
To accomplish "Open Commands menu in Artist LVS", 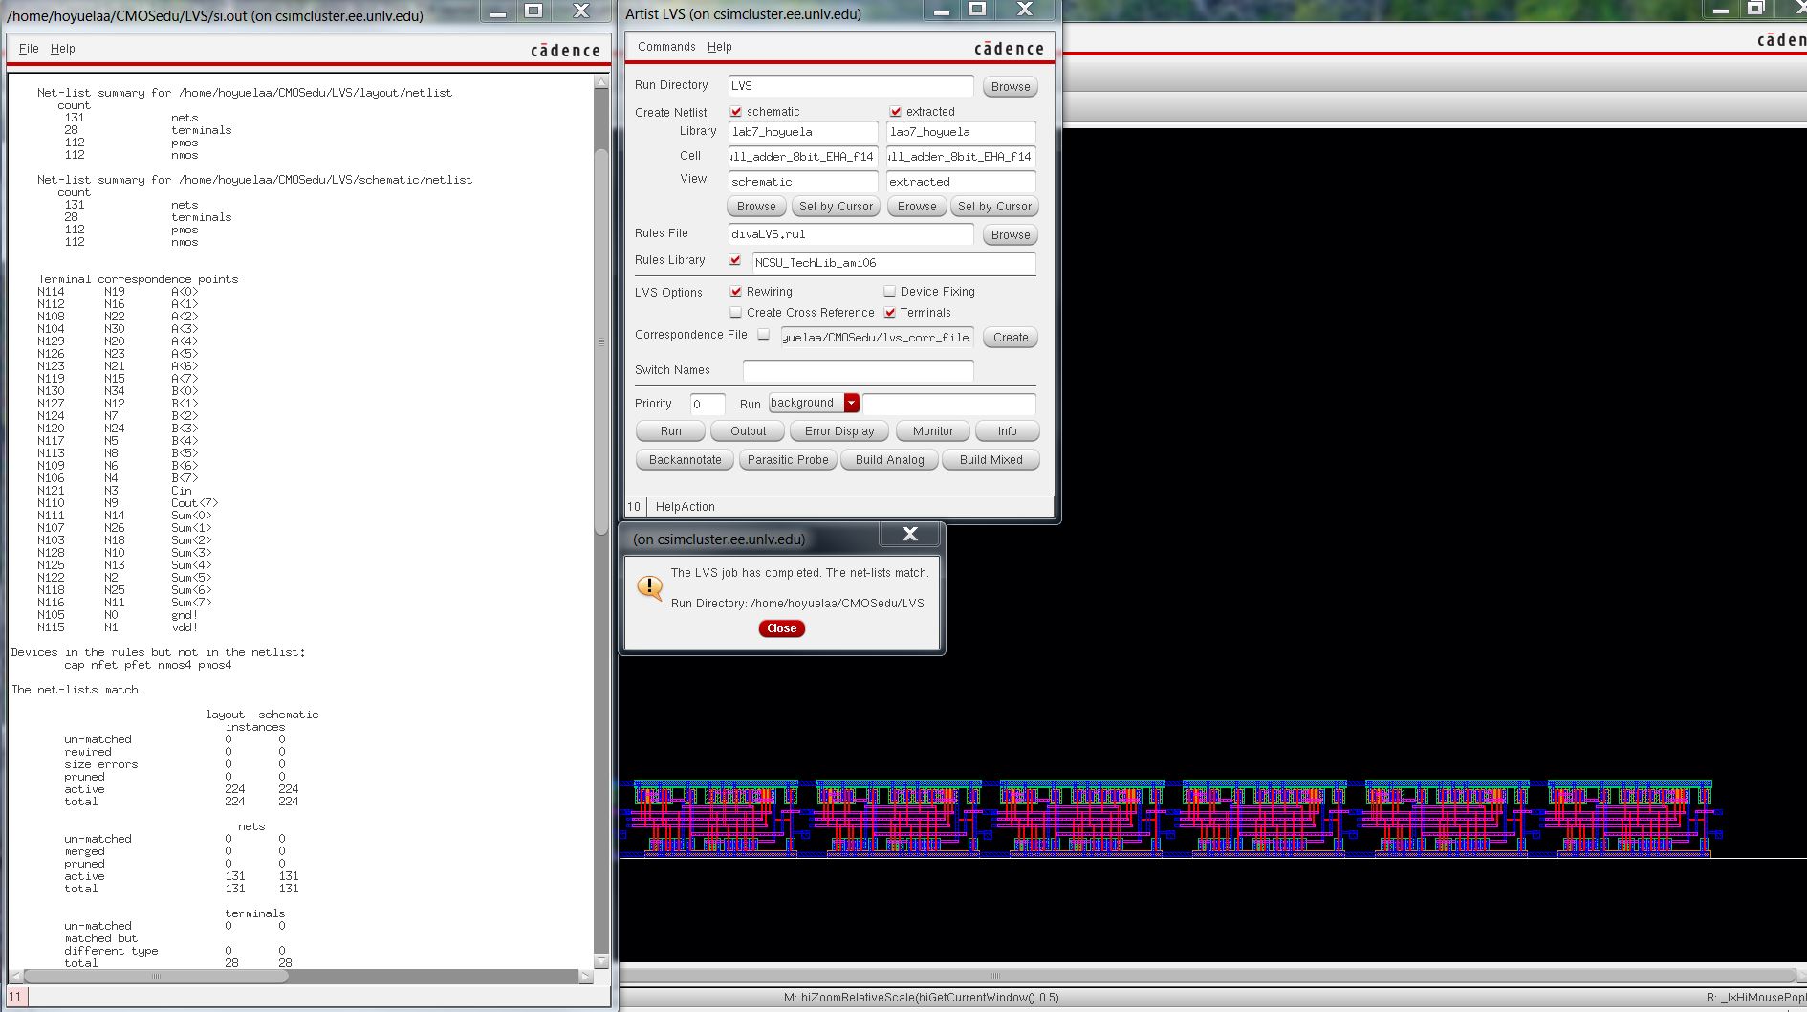I will 666,47.
